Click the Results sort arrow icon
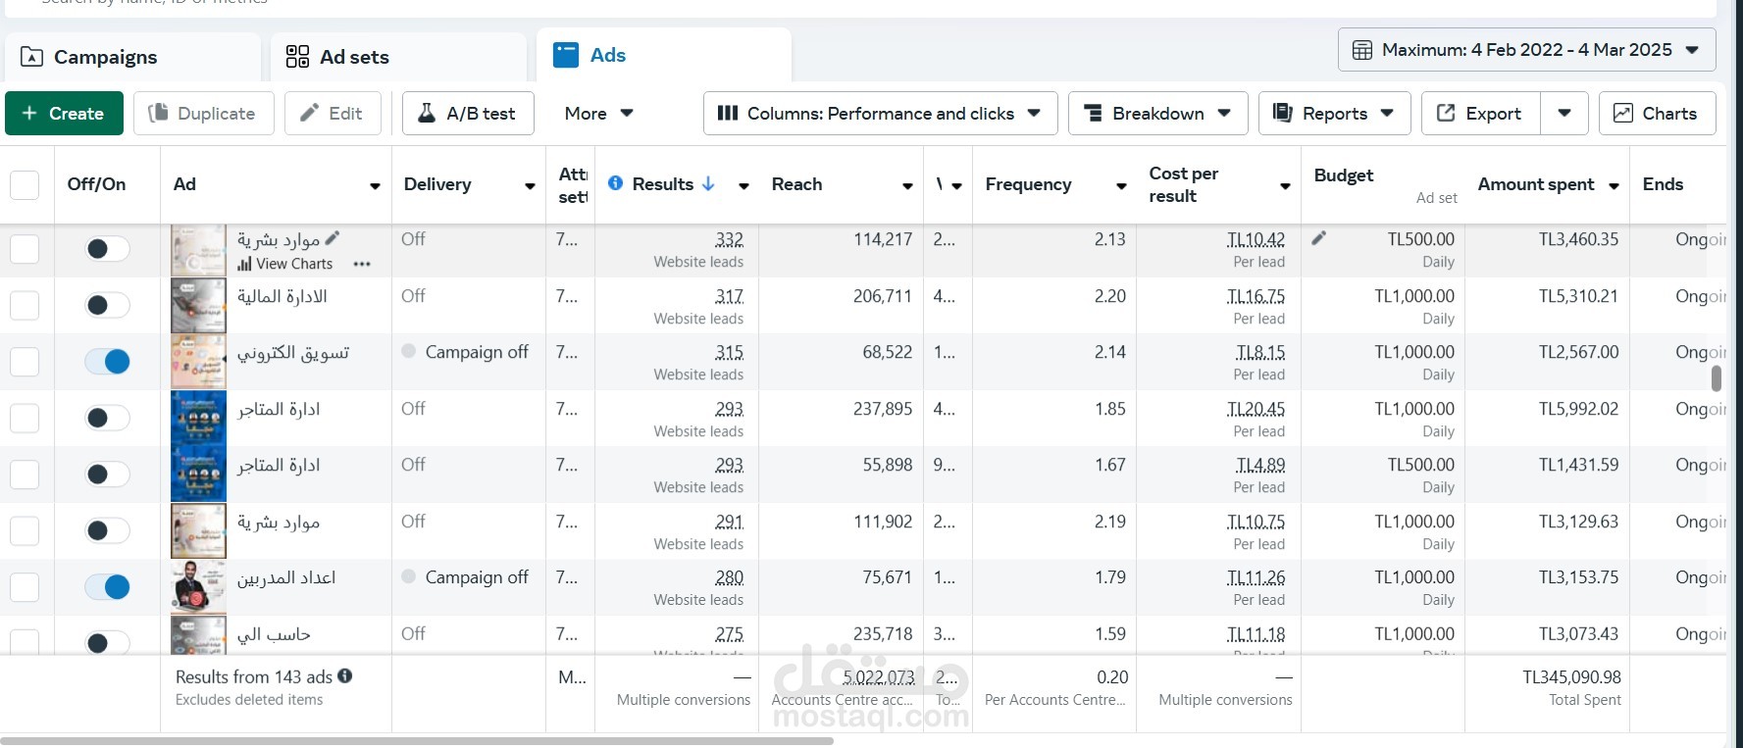The width and height of the screenshot is (1743, 748). pyautogui.click(x=708, y=183)
